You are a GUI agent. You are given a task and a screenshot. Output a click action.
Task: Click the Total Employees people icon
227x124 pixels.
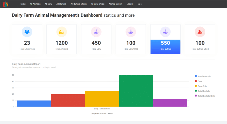click(x=27, y=32)
